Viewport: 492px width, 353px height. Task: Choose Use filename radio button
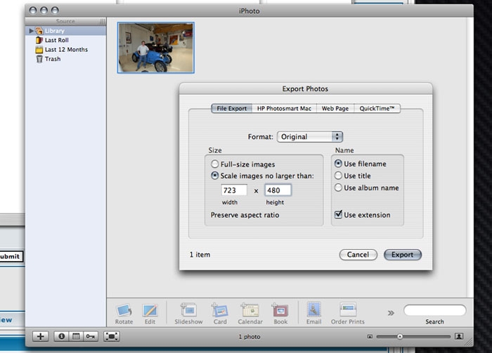coord(338,164)
